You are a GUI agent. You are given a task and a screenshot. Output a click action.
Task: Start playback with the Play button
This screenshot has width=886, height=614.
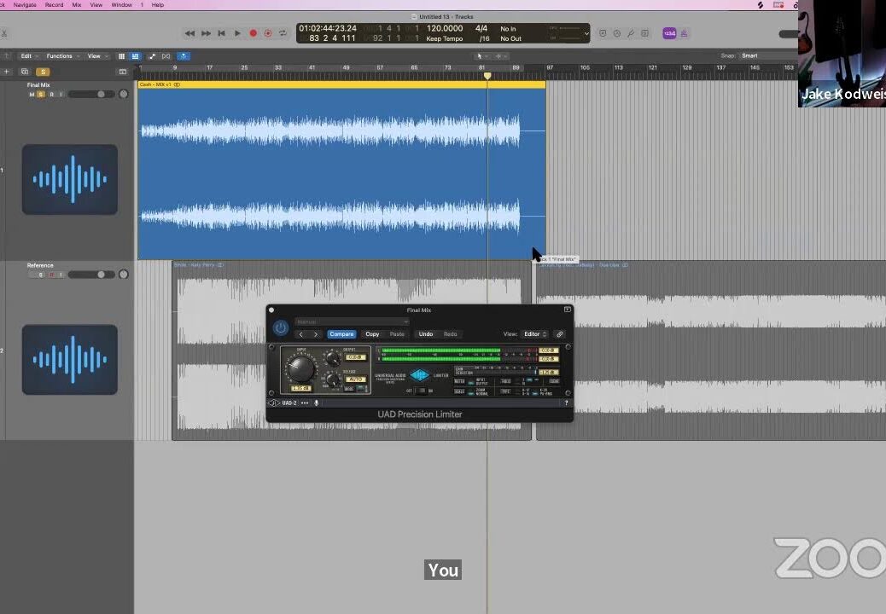click(x=237, y=33)
